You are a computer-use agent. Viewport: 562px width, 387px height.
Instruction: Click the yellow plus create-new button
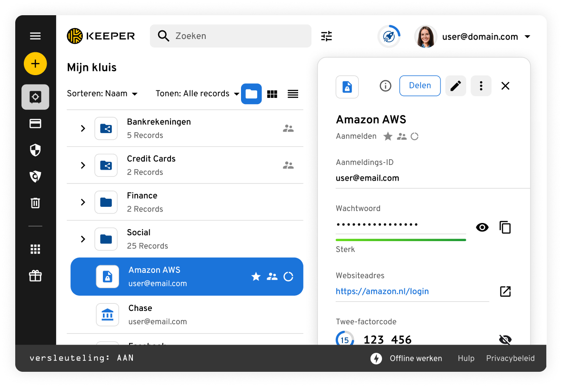coord(35,64)
